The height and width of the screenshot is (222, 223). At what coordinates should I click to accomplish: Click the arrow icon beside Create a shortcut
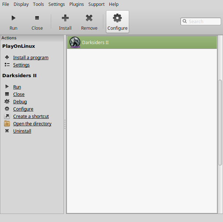point(7,116)
